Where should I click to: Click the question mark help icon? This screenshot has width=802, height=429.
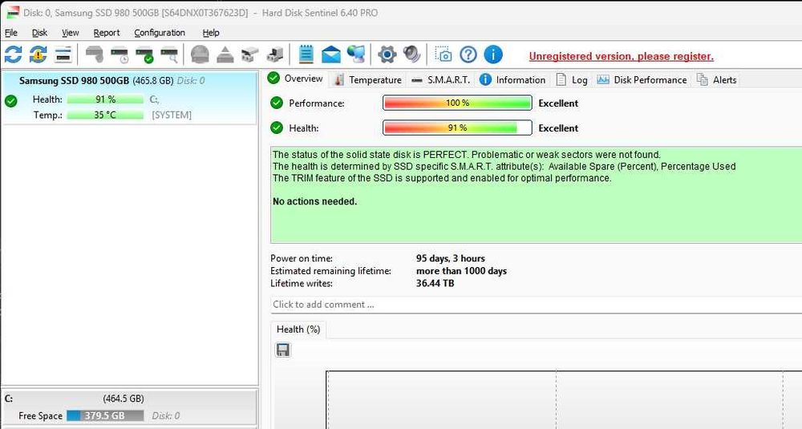(468, 55)
